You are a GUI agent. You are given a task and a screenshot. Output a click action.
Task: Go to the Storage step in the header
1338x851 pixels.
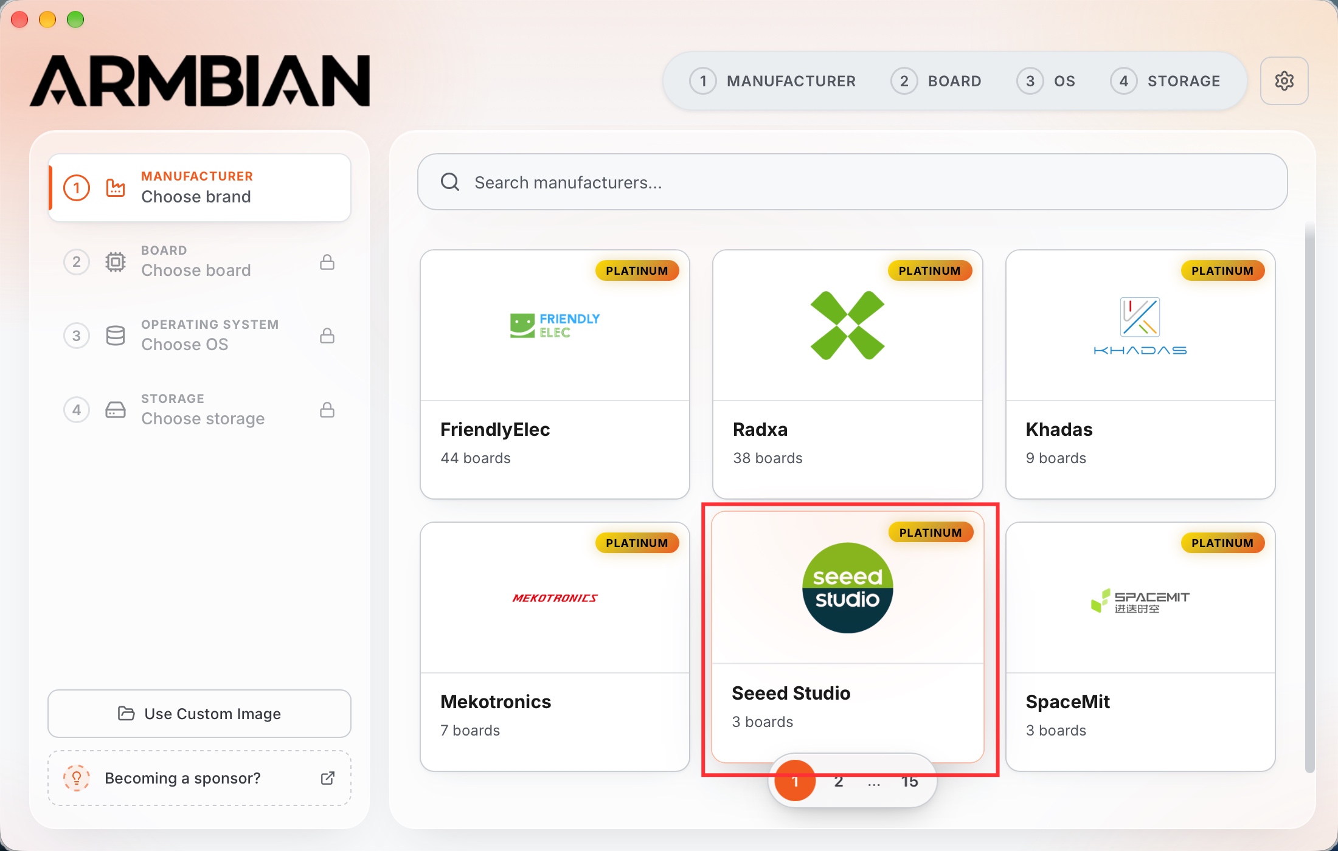(x=1165, y=81)
